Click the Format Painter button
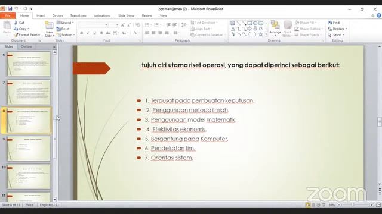 [x=27, y=35]
